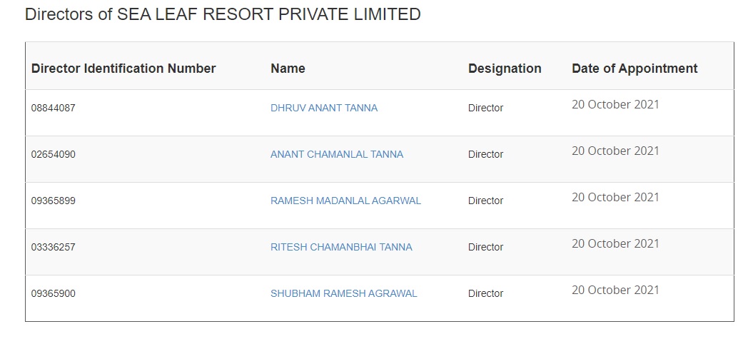The image size is (748, 339).
Task: Click the SHUBHAM RAMESH AGRAWAL link
Action: click(343, 294)
